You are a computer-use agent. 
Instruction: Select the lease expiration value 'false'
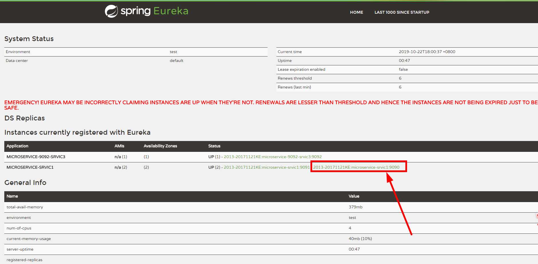click(403, 69)
